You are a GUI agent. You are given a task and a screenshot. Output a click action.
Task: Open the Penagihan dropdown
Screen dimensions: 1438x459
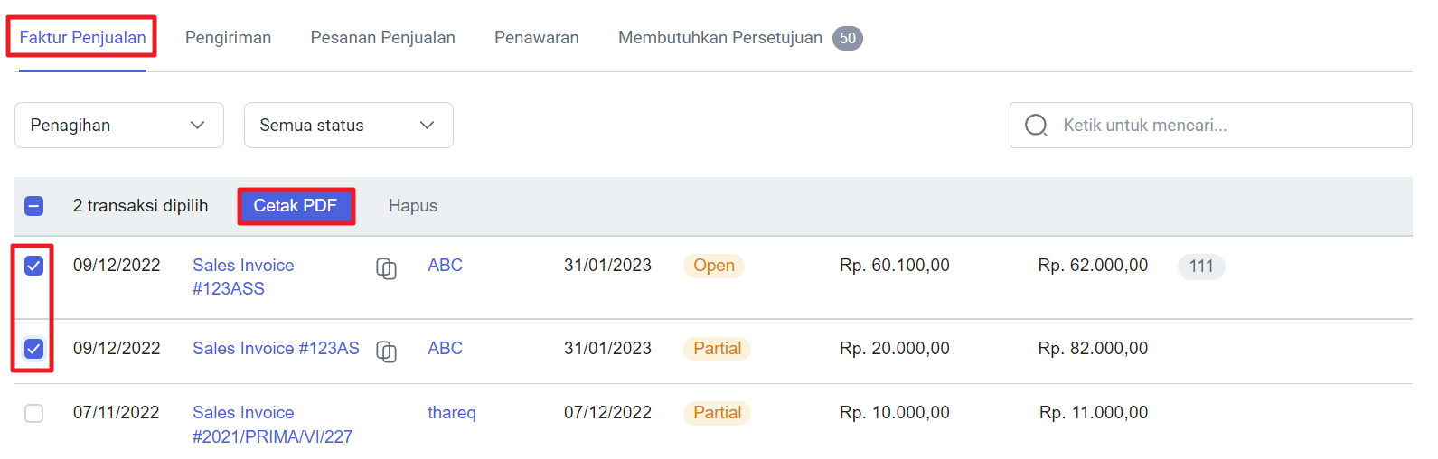point(119,125)
